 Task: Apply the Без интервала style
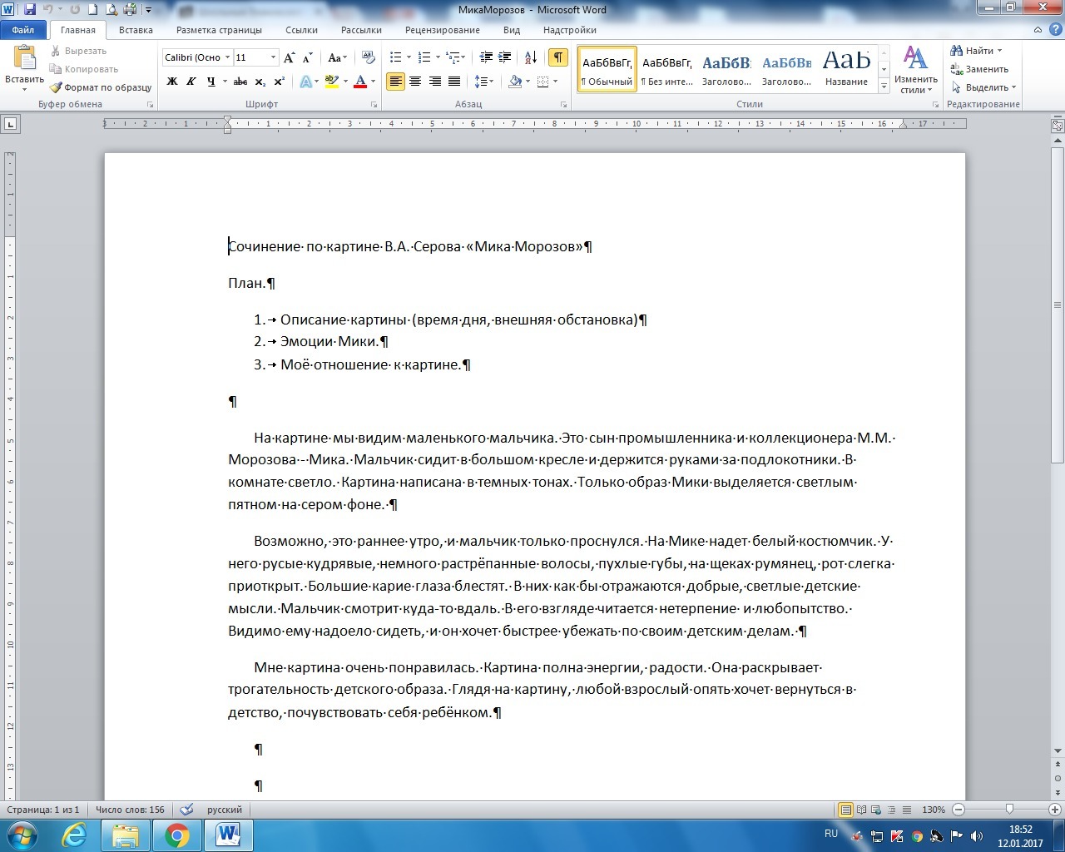pos(667,70)
